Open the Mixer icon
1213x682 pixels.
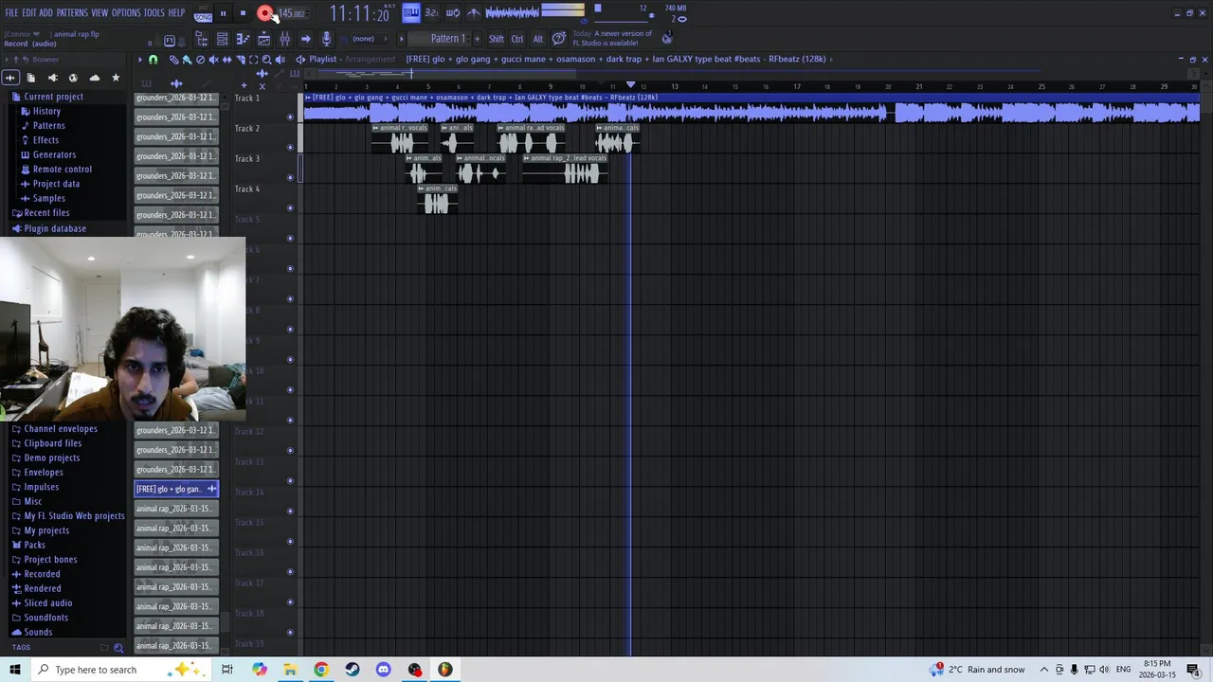click(284, 39)
